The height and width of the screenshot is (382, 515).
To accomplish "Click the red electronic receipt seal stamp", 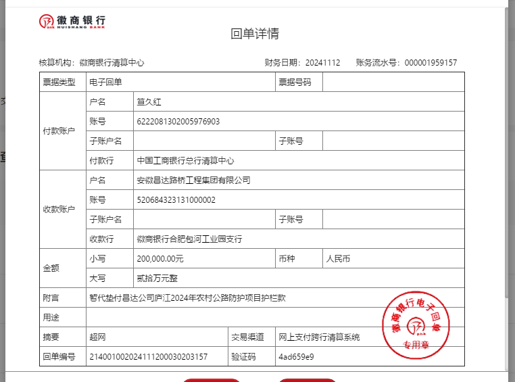I will pyautogui.click(x=416, y=325).
